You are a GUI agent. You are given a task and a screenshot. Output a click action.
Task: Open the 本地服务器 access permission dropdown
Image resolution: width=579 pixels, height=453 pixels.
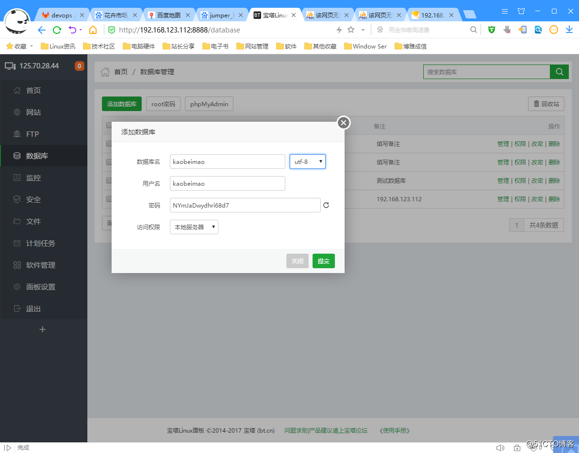tap(194, 227)
